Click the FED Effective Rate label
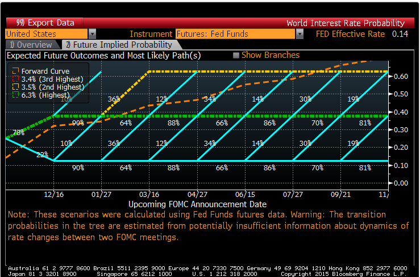 tap(350, 34)
